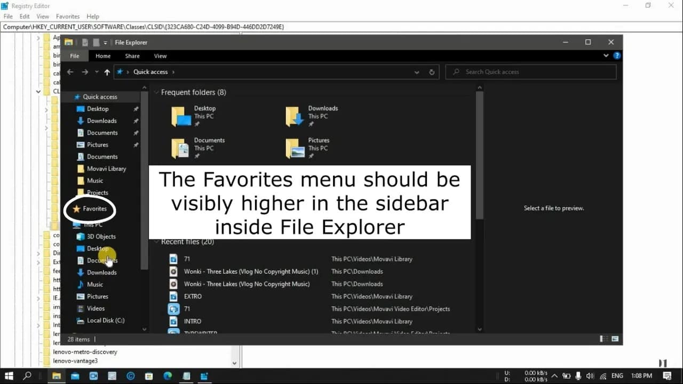Open the recent locations dropdown arrow

[97, 72]
